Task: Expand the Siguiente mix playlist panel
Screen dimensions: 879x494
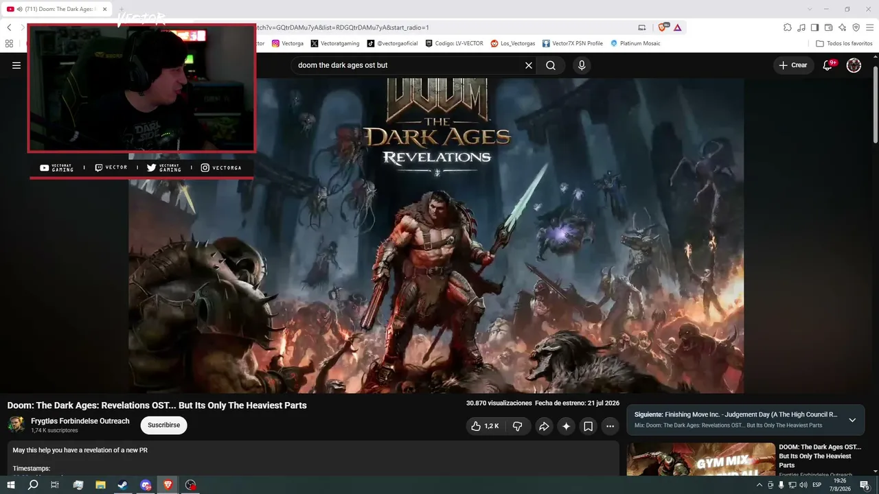Action: click(852, 420)
